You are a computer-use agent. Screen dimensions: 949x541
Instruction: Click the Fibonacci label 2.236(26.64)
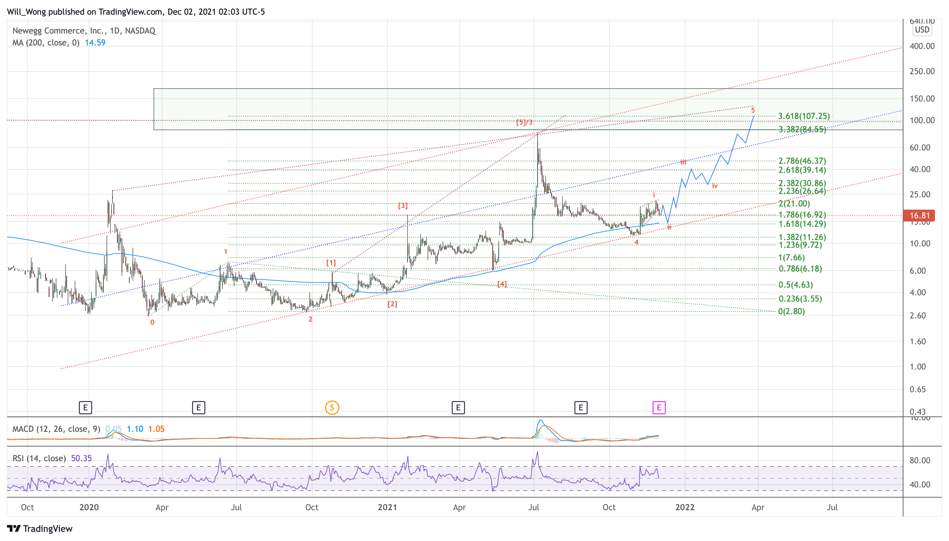pyautogui.click(x=802, y=191)
